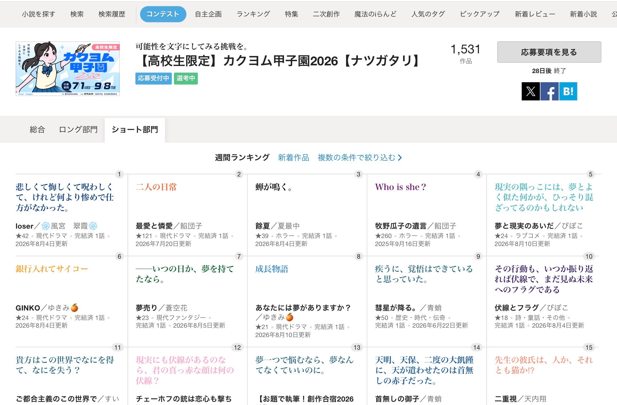Click the work title 二重視
The image size is (617, 405).
506,399
